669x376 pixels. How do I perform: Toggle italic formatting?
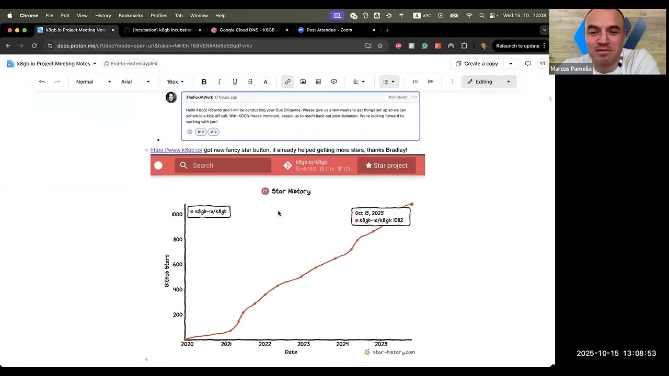click(x=220, y=81)
